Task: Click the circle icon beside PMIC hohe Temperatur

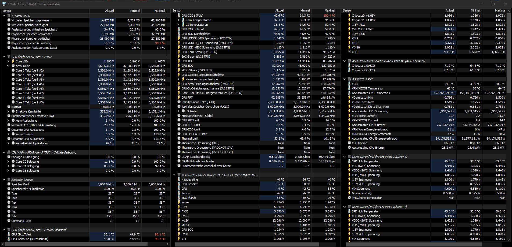Action: [x=349, y=198]
